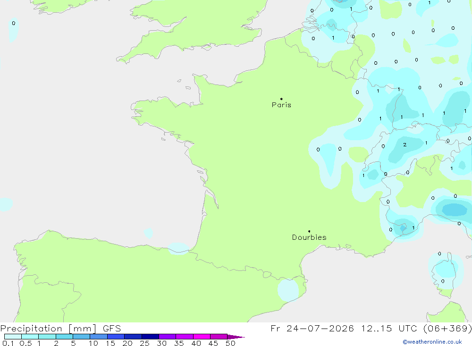This screenshot has height=346, width=472.
Task: Click the precipitation value 2 over Switzerland
Action: 405,145
